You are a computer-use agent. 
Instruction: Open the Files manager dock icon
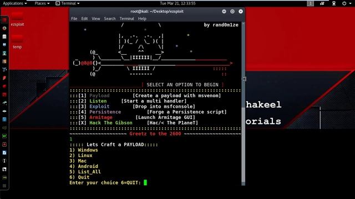[x=4, y=36]
